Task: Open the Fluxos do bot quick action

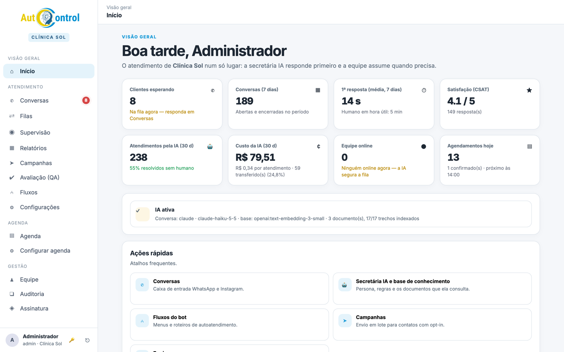Action: pos(229,325)
